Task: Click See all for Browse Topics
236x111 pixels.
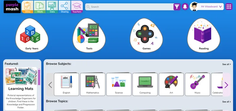Action: (227, 102)
